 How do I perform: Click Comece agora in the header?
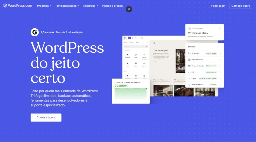(241, 6)
